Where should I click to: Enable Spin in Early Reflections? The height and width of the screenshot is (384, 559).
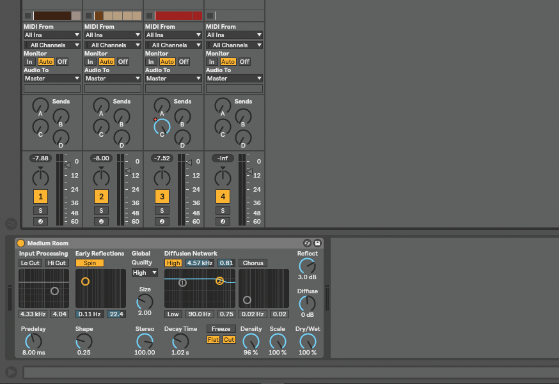(x=90, y=263)
